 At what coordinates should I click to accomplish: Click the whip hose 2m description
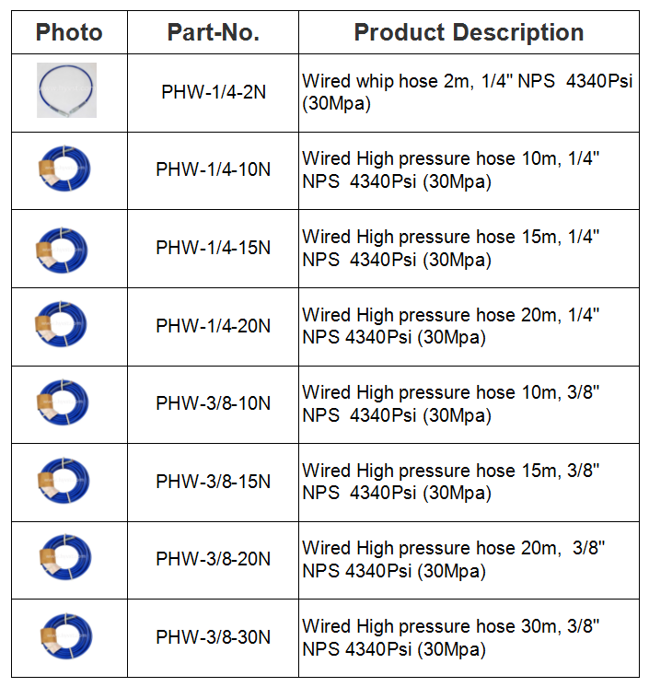[468, 93]
